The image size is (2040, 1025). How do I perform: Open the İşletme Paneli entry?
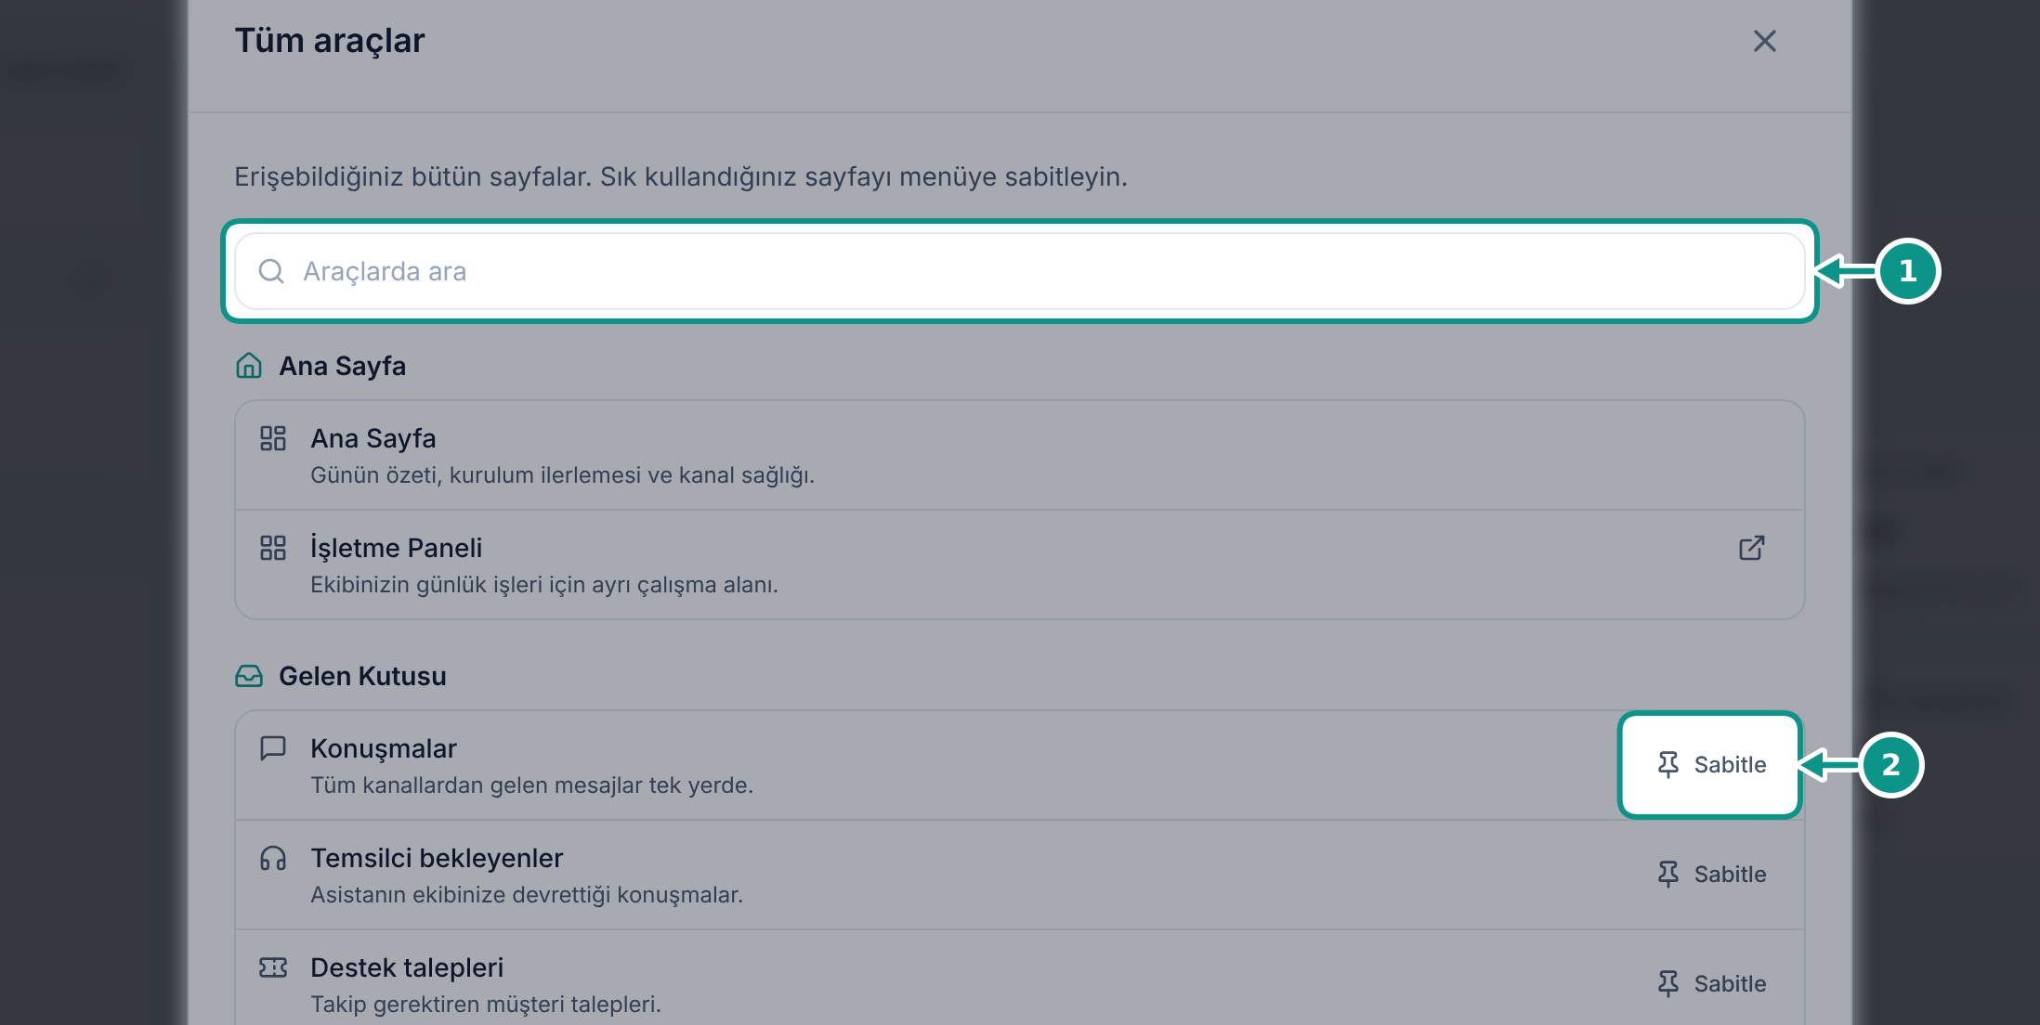(x=1019, y=564)
